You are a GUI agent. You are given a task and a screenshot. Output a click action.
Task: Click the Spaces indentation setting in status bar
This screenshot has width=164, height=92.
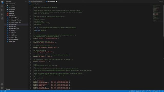coord(138,91)
